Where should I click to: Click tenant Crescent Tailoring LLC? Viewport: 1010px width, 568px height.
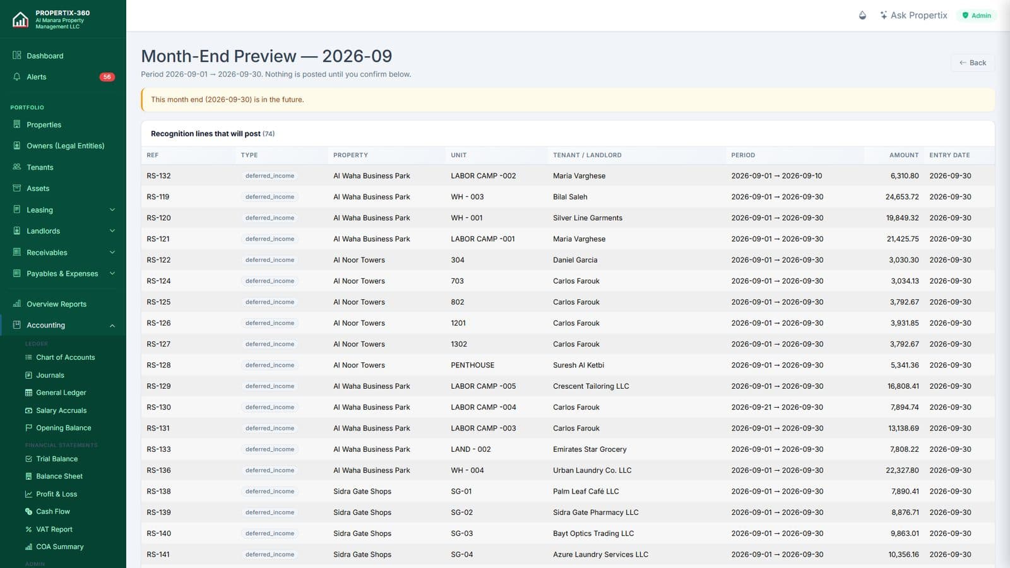pyautogui.click(x=591, y=386)
